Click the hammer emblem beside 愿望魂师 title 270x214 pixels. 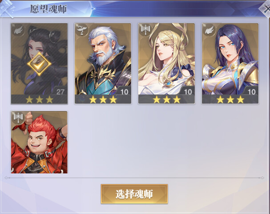coord(8,8)
